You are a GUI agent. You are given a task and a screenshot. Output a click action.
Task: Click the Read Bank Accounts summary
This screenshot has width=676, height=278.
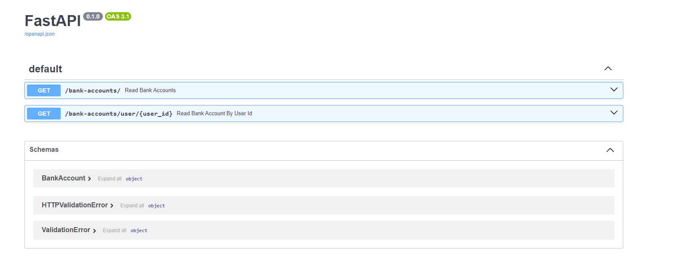[150, 90]
